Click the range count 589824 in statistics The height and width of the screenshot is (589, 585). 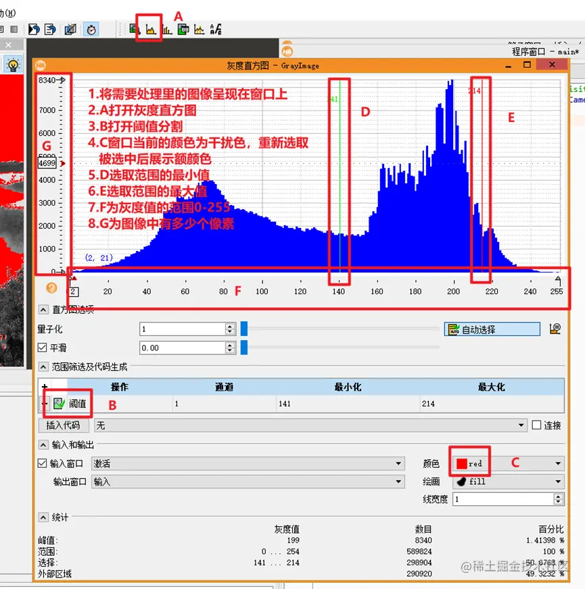[x=419, y=551]
